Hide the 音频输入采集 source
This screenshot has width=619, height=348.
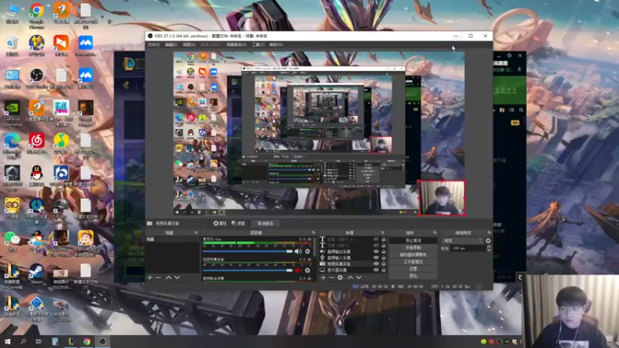pos(376,258)
